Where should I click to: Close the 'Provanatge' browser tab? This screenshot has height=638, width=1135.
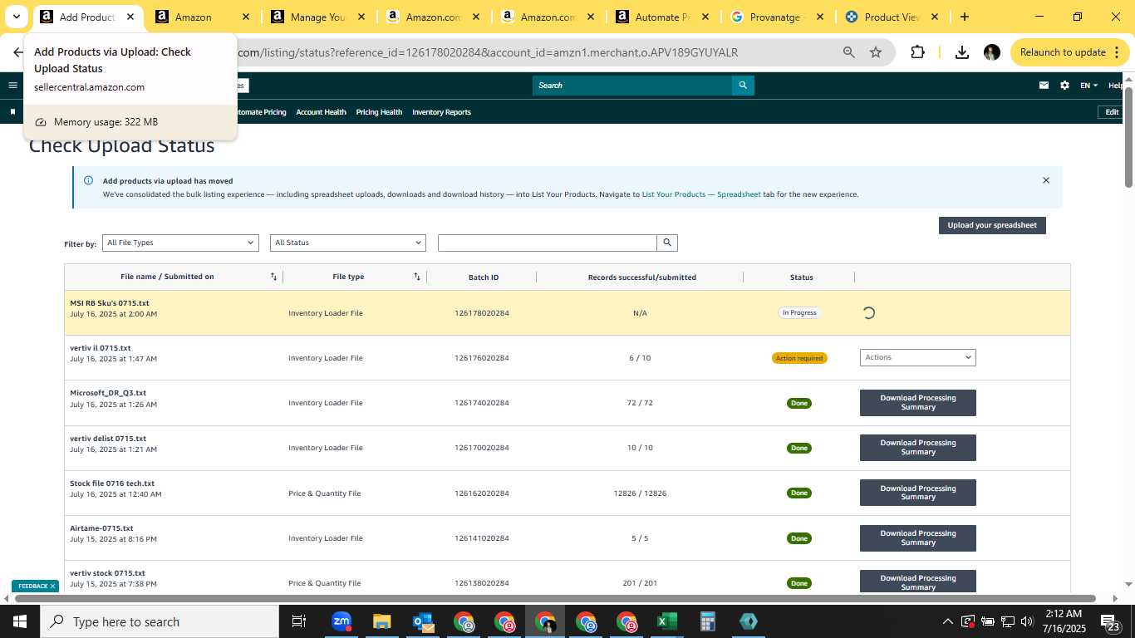pos(820,17)
